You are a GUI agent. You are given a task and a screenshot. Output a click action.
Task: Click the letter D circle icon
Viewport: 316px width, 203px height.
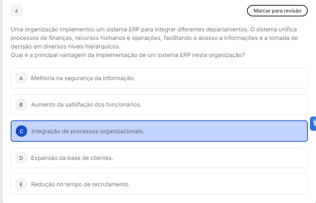click(x=21, y=158)
